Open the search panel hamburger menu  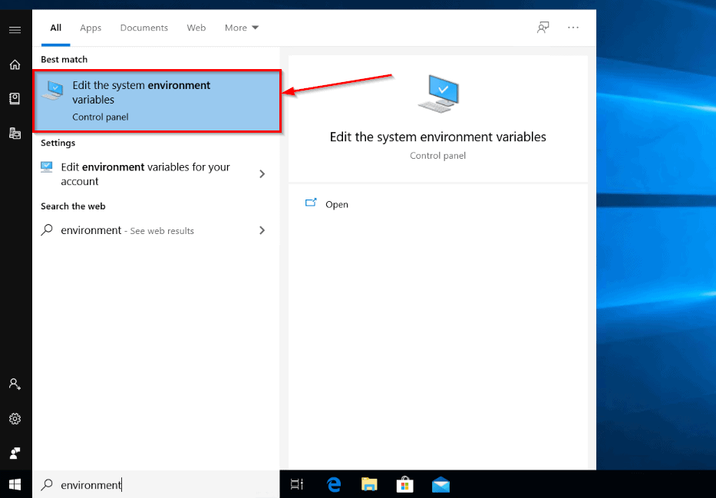click(15, 31)
